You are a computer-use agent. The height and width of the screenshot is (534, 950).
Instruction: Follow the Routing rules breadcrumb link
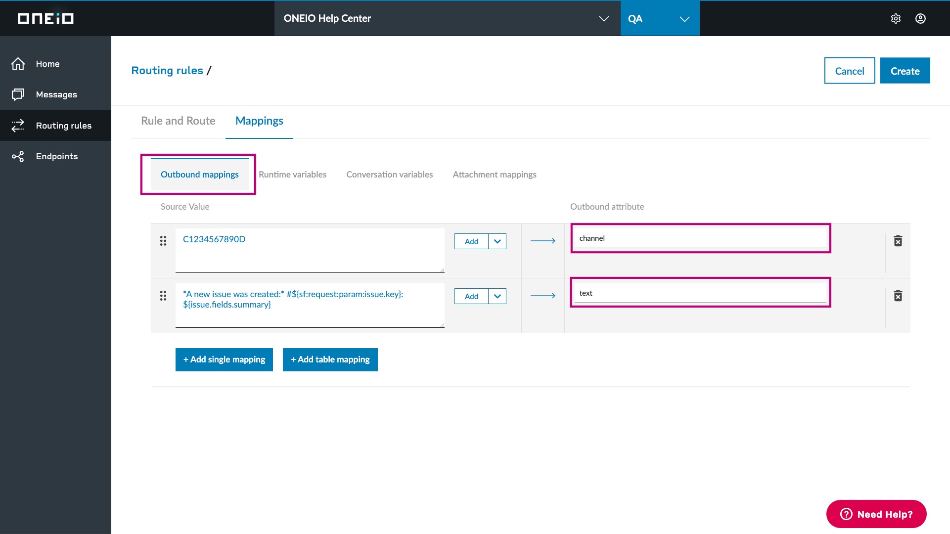(167, 71)
